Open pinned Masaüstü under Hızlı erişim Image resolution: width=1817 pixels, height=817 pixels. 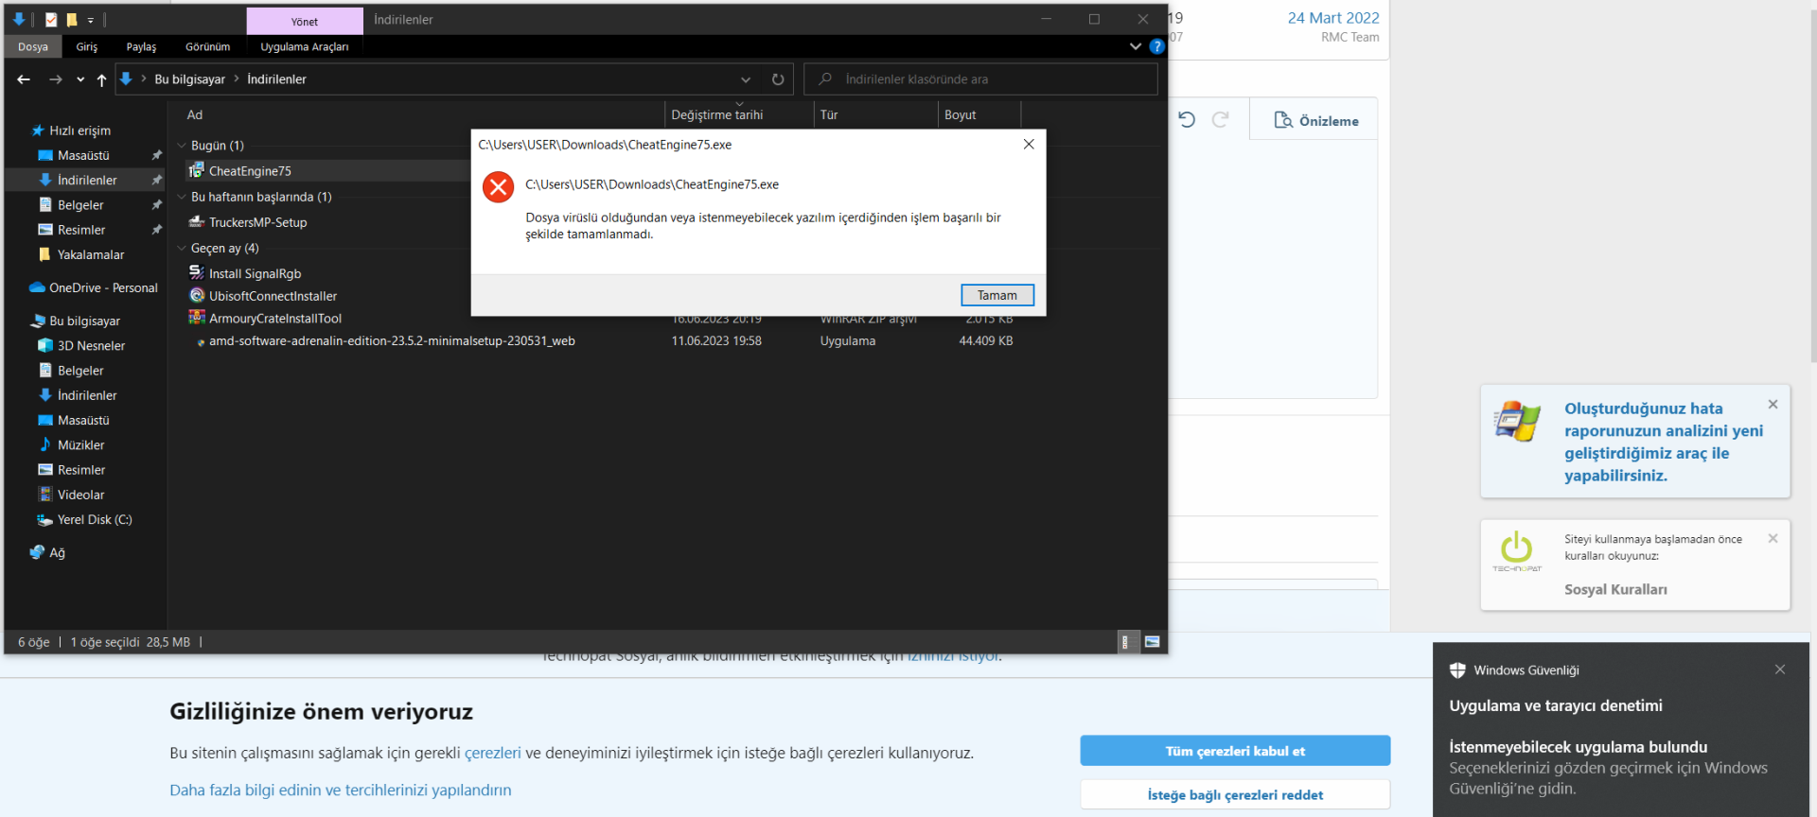83,155
